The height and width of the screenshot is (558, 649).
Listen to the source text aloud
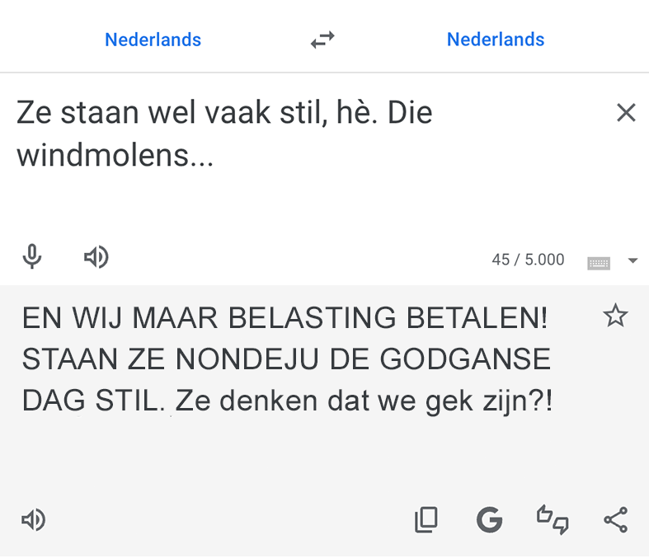(96, 258)
